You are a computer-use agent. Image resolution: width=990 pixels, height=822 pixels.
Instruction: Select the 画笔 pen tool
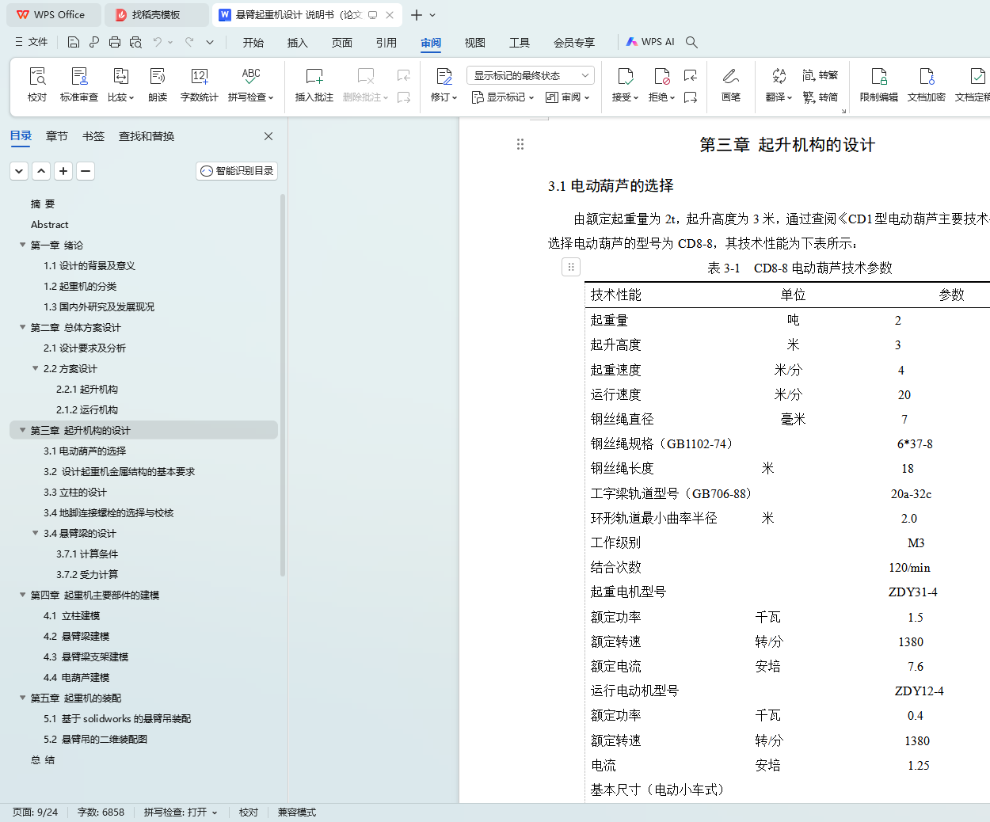[x=731, y=84]
